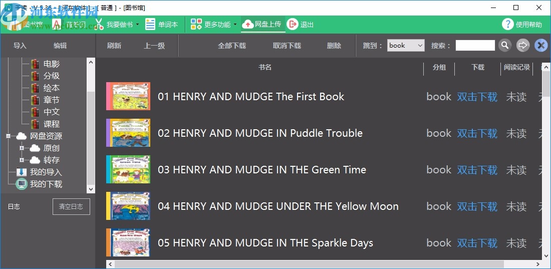
Task: Select the 分级 book folder icon
Action: pyautogui.click(x=35, y=76)
